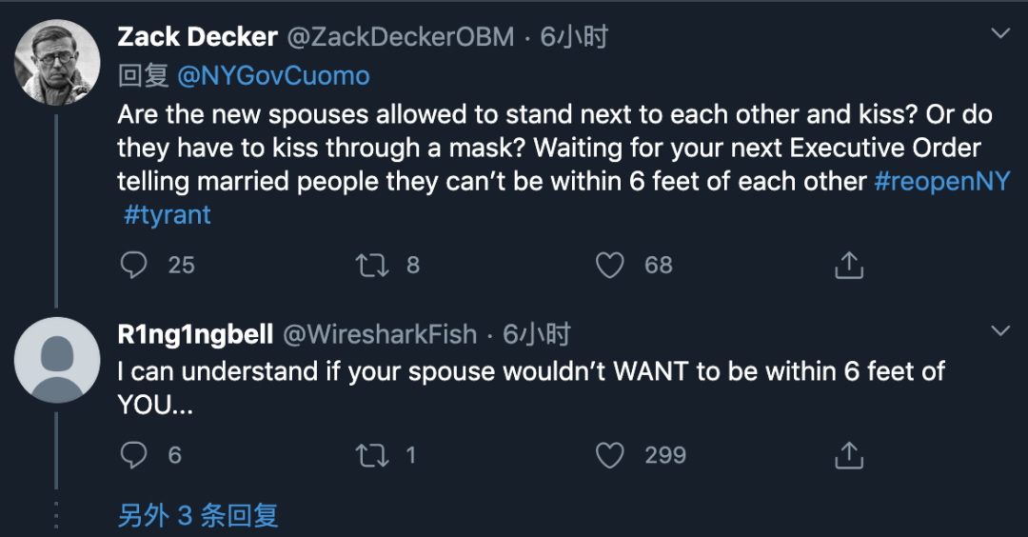The height and width of the screenshot is (537, 1028).
Task: Share Zack Decker's tweet
Action: tap(848, 266)
